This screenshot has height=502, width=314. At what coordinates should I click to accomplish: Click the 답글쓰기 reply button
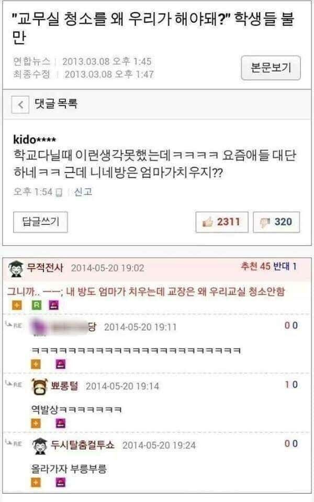(x=40, y=222)
